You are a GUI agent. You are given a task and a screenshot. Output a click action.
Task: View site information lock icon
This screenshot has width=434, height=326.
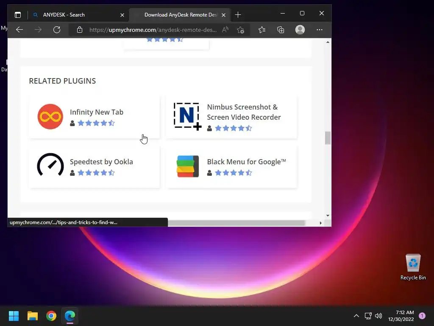point(80,30)
